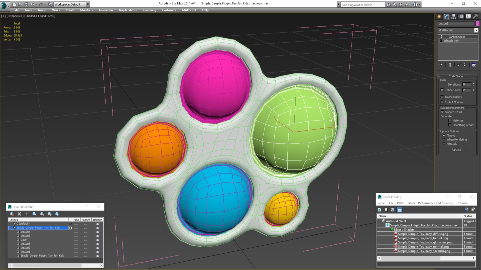Click the Save File toolbar icon
The image size is (481, 270).
26,4
